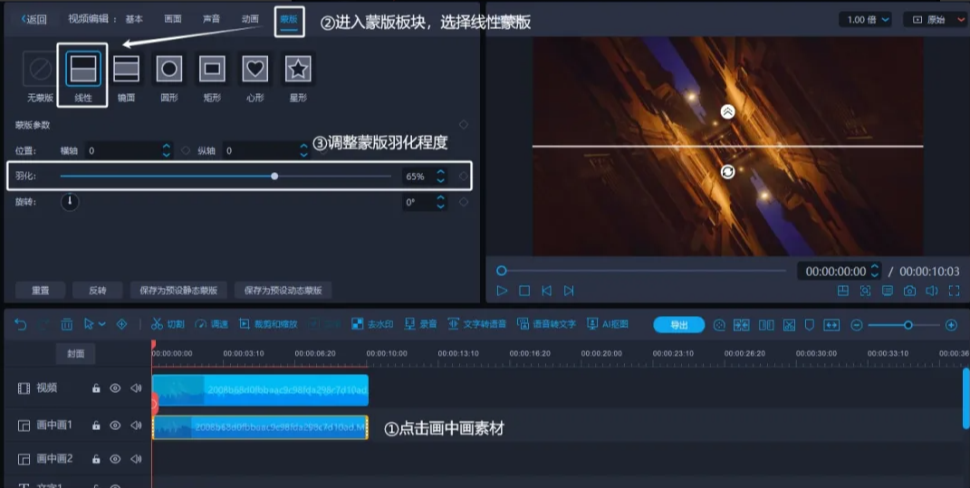Viewport: 970px width, 488px height.
Task: Click the zoom-fit magnifier icon under preview
Action: (x=865, y=291)
